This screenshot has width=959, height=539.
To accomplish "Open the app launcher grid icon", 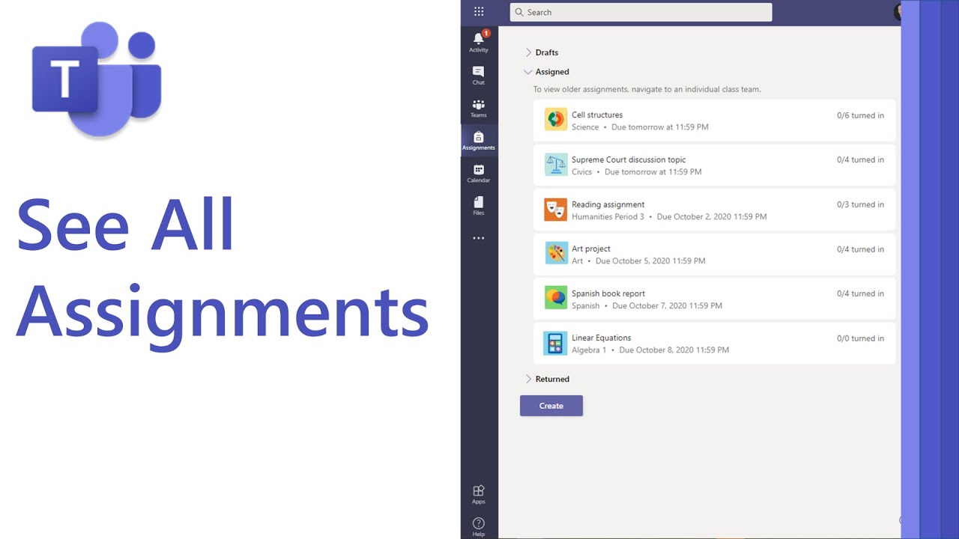I will (x=479, y=11).
